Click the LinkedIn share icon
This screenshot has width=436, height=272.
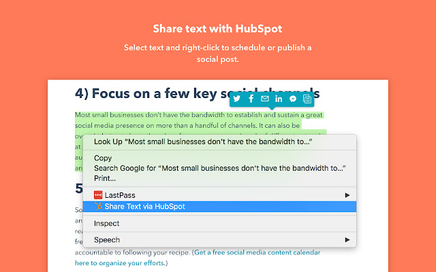tap(279, 99)
